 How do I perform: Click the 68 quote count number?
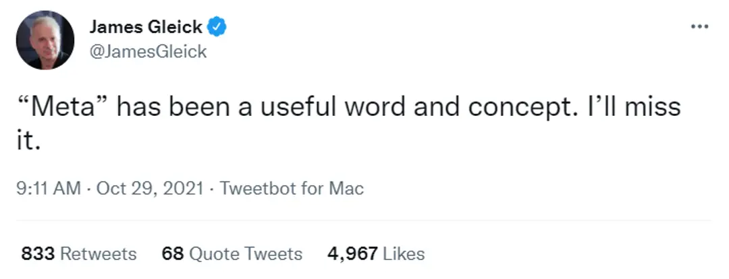pyautogui.click(x=173, y=254)
